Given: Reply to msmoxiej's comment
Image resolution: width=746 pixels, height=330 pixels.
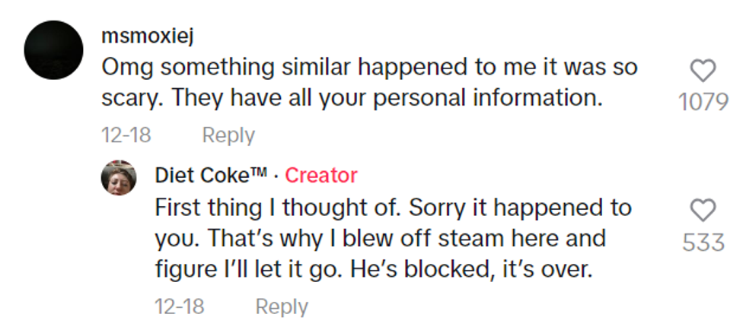Looking at the screenshot, I should 228,135.
